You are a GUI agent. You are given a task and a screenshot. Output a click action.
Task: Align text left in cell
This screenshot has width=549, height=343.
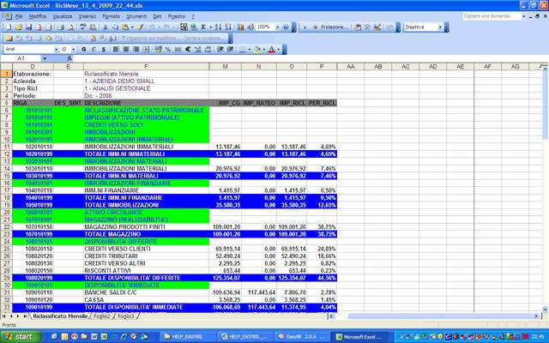coord(116,50)
